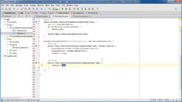
Task: Collapse the layout folder node
Action: [x=7, y=45]
